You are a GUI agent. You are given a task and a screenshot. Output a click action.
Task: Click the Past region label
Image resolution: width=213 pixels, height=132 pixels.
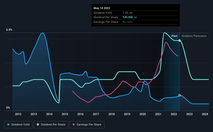(x=174, y=36)
